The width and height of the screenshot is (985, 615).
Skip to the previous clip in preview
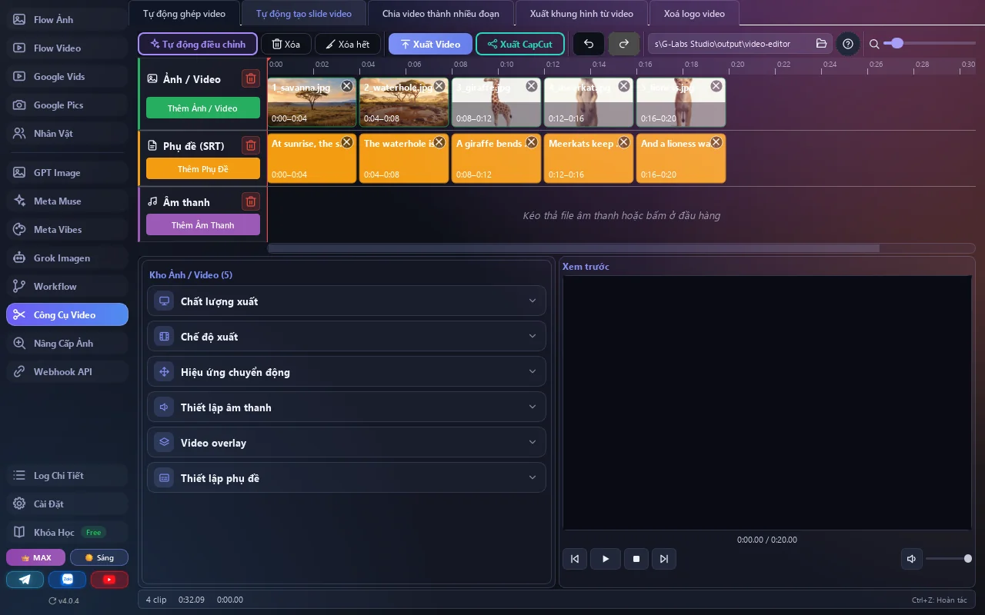pyautogui.click(x=575, y=559)
